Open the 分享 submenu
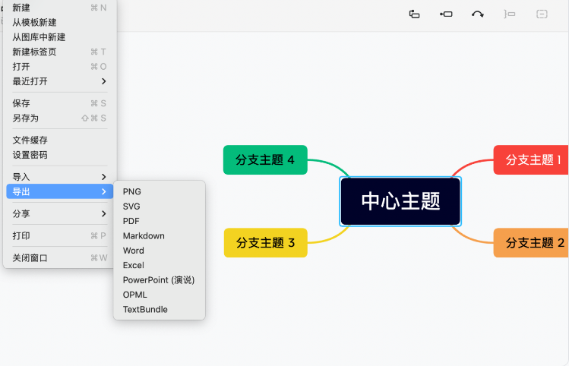569x366 pixels. point(59,214)
